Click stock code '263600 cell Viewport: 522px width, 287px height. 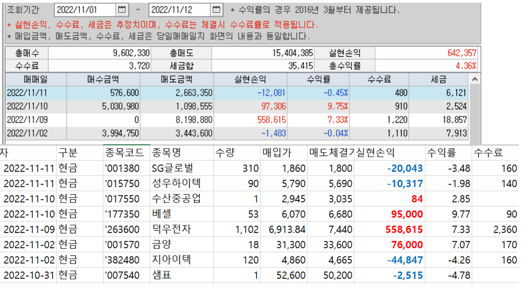pos(126,230)
